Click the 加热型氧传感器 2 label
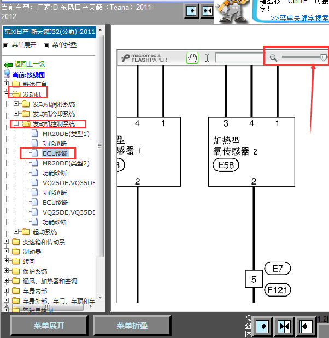 pyautogui.click(x=235, y=146)
